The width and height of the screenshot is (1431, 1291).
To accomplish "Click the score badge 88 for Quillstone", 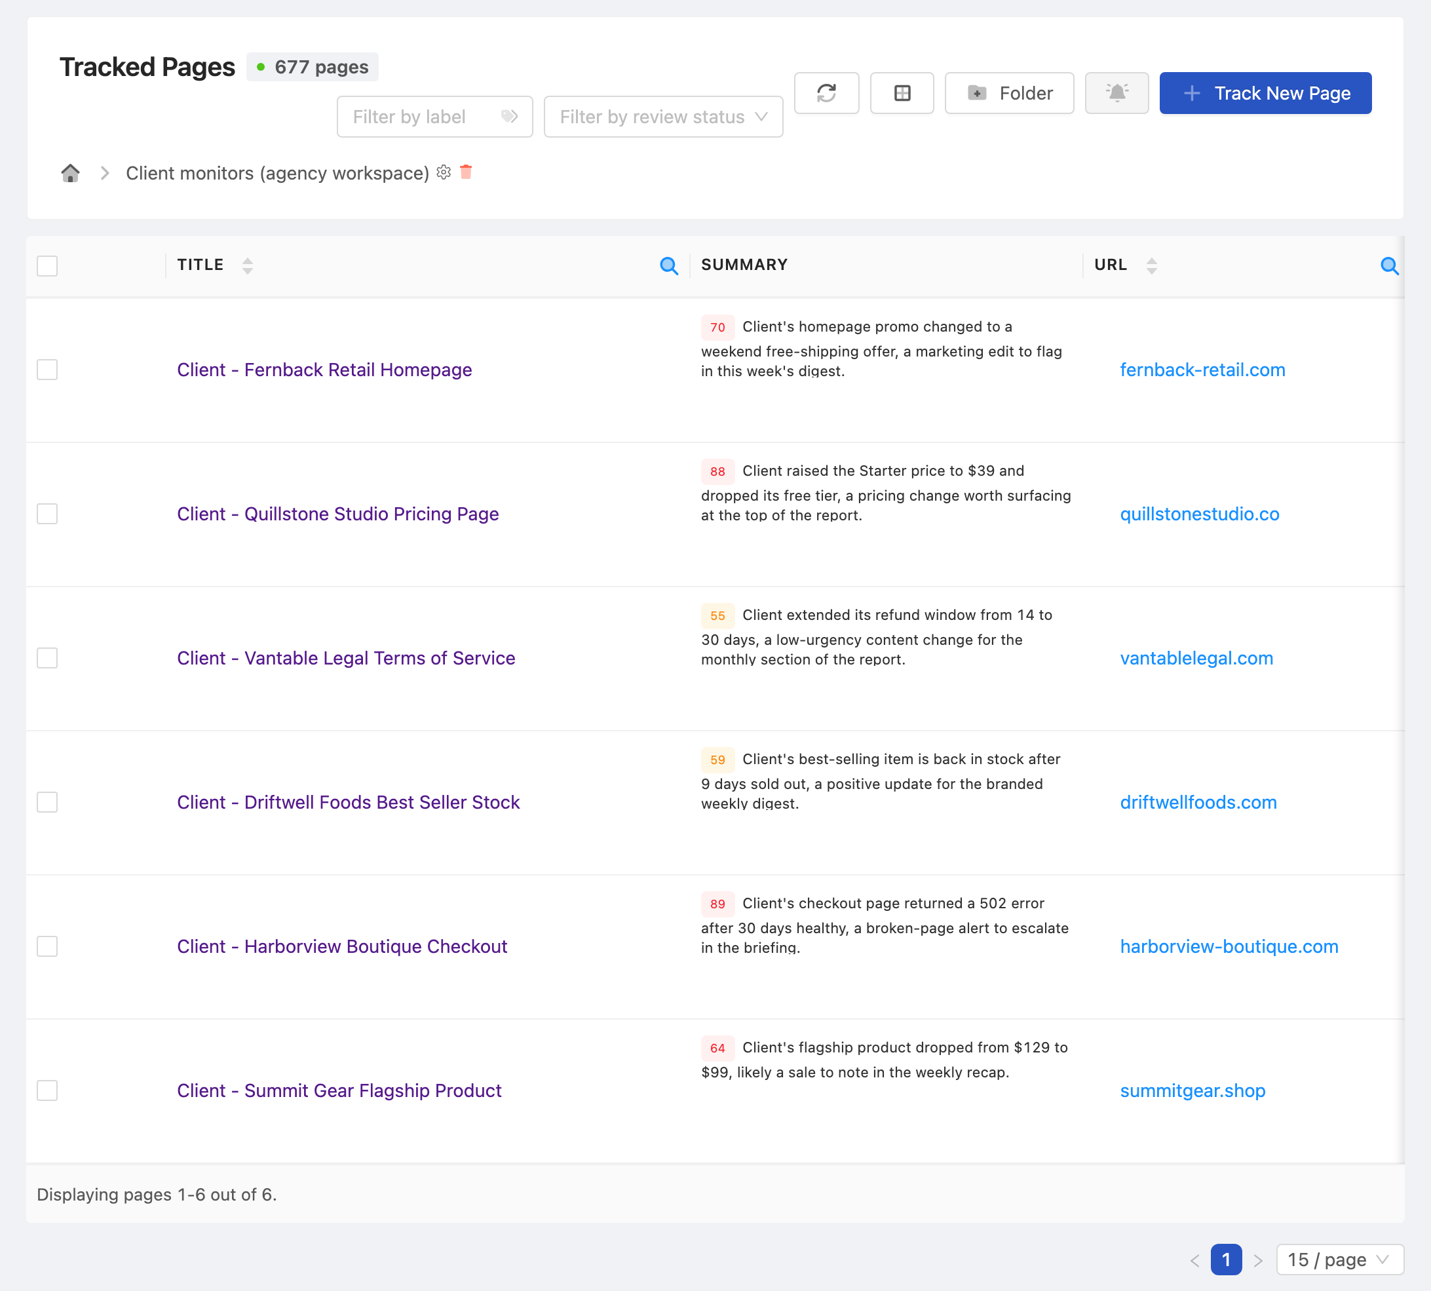I will coord(717,471).
